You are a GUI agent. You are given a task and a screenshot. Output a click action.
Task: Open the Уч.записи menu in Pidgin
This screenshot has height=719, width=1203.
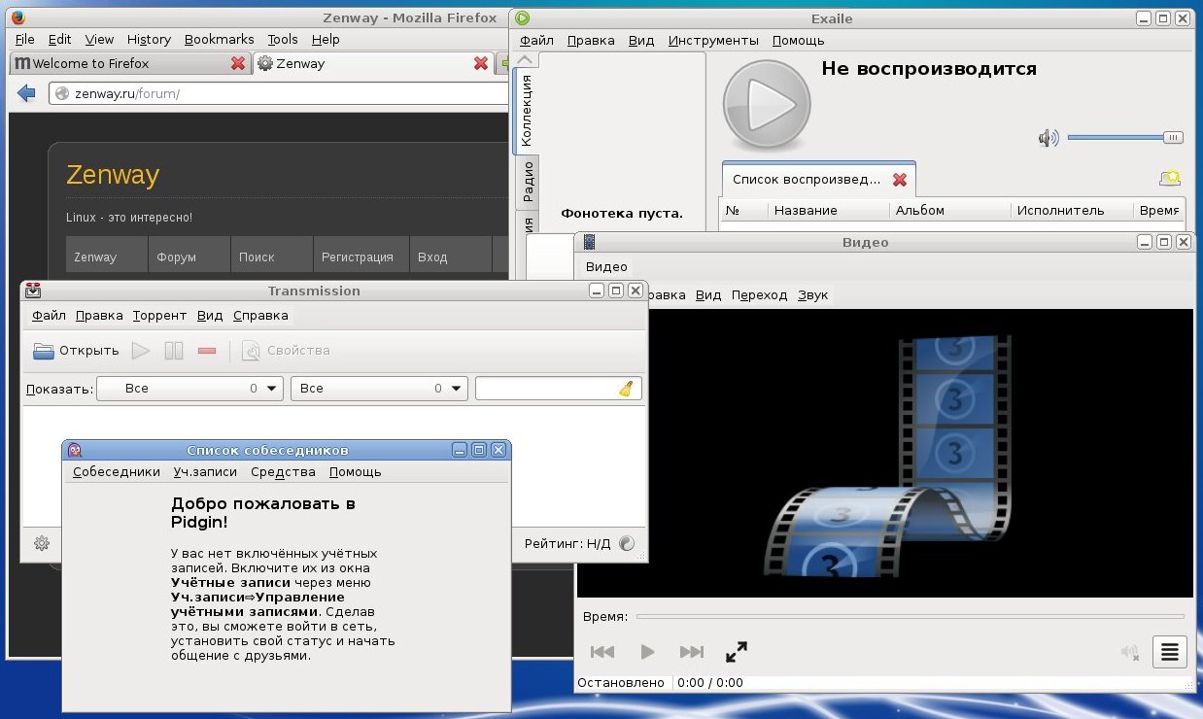205,471
